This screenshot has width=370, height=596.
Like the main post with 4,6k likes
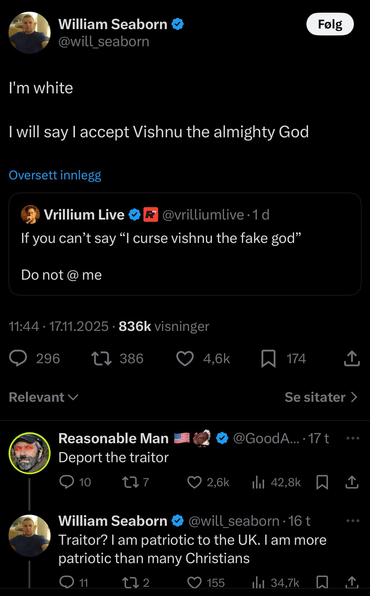(x=185, y=359)
